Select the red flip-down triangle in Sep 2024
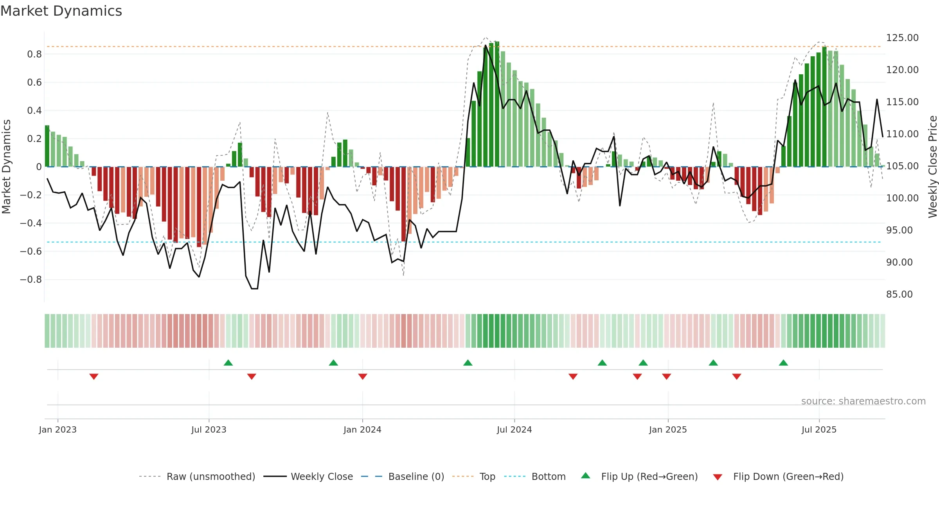Image resolution: width=939 pixels, height=528 pixels. [573, 376]
